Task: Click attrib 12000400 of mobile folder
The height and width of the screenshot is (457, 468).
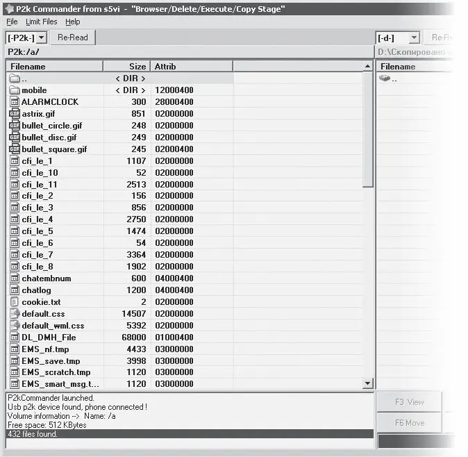Action: [174, 90]
